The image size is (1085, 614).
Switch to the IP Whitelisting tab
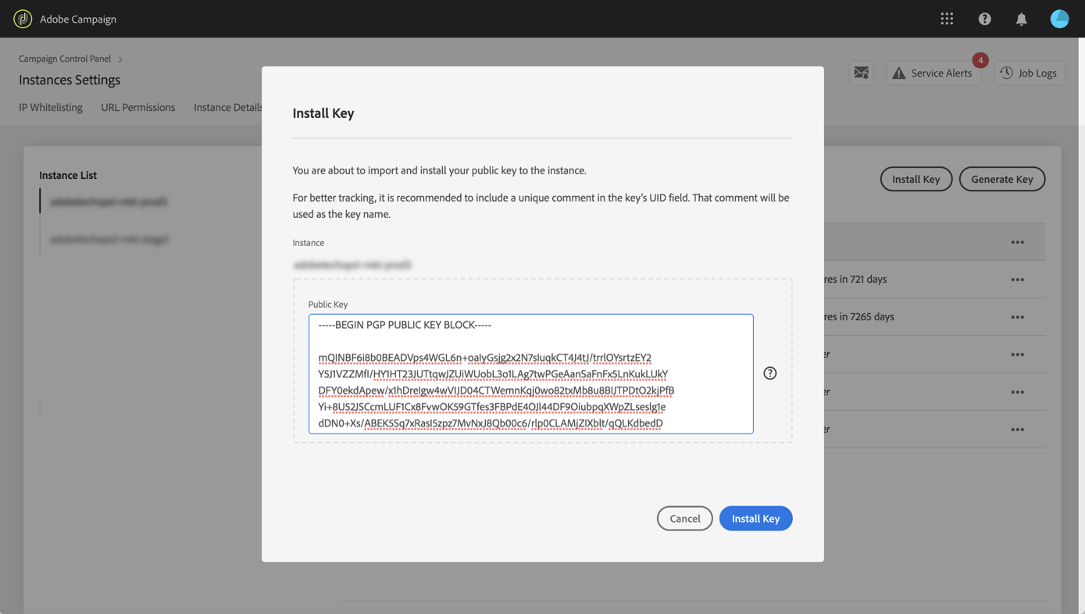click(50, 107)
